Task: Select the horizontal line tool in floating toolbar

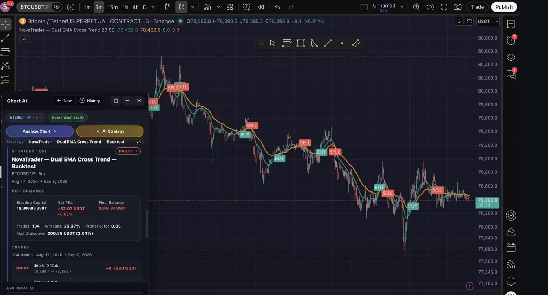Action: [x=342, y=43]
